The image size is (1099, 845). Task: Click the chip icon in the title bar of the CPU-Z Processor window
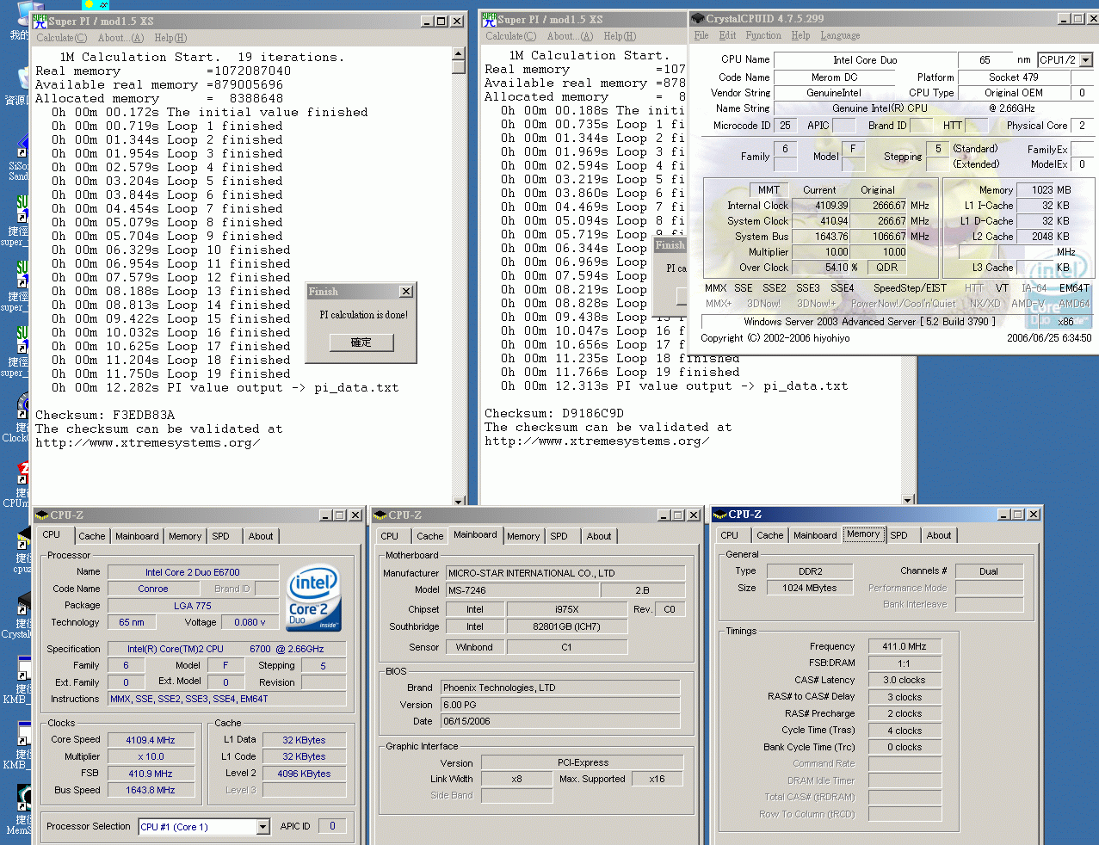pyautogui.click(x=42, y=515)
